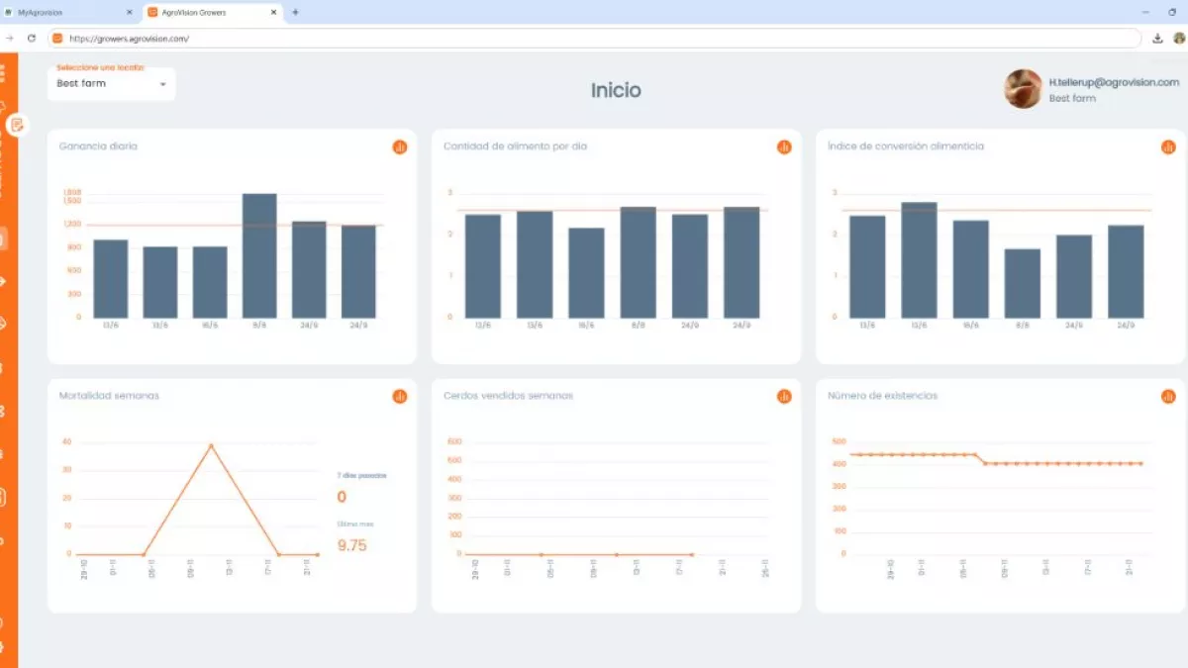
Task: Open the Índice de conversión chart icon
Action: point(1168,146)
